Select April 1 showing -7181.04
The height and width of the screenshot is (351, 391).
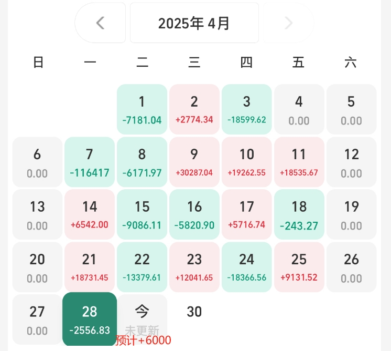pos(142,109)
